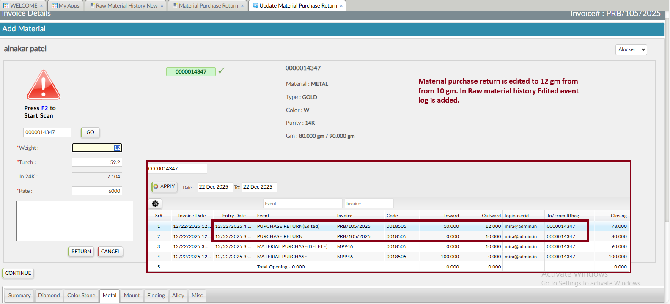Open the Alocker dropdown
The width and height of the screenshot is (670, 304).
(x=631, y=49)
